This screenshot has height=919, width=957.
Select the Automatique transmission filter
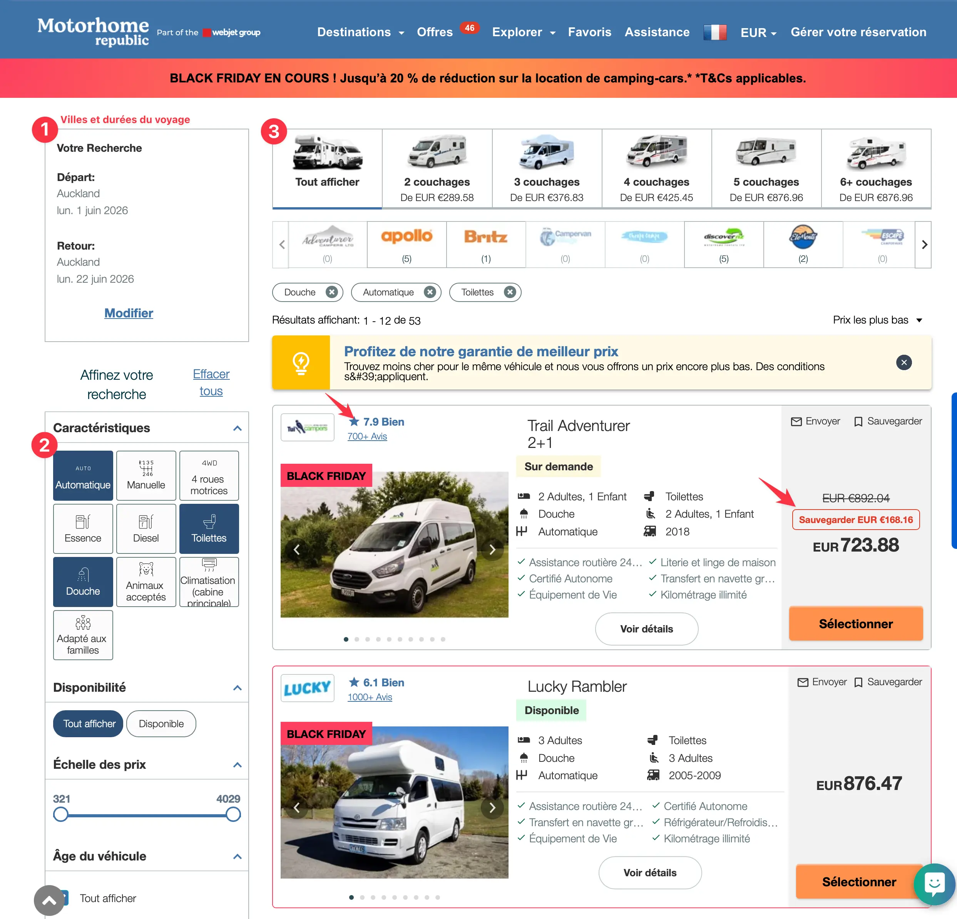(82, 475)
